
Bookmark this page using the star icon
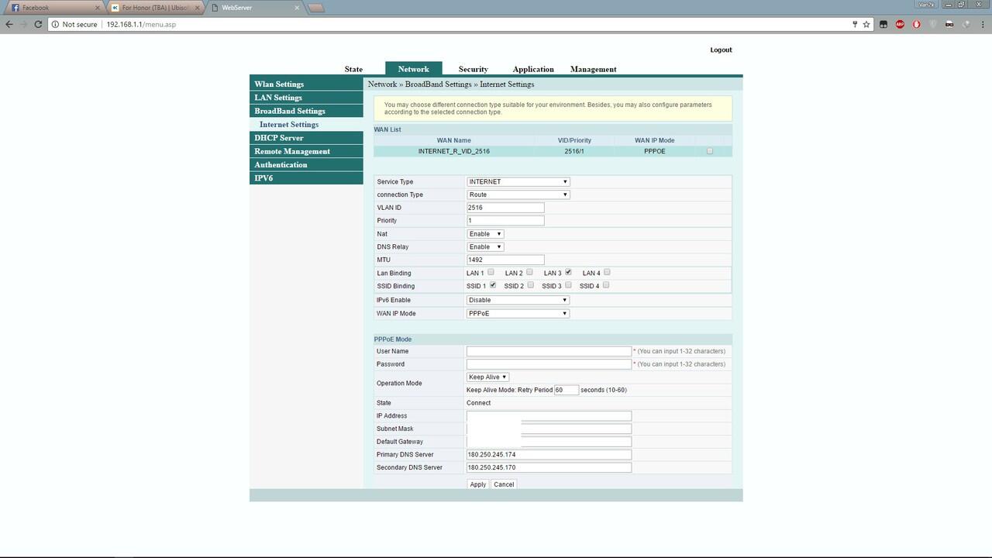(x=866, y=24)
